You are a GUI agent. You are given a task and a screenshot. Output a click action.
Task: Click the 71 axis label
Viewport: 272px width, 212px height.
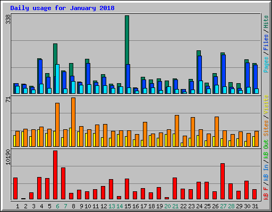pos(8,100)
